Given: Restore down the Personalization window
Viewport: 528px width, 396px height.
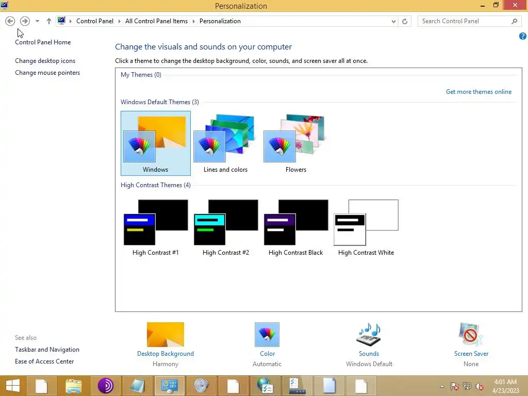Looking at the screenshot, I should tap(496, 5).
